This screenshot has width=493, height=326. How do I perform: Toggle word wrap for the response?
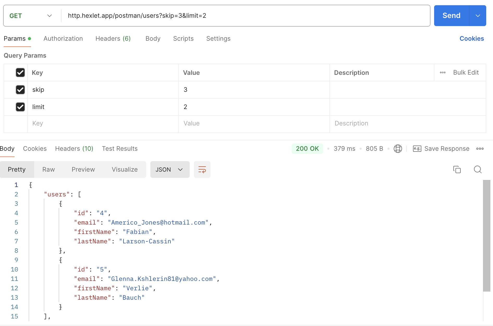click(x=202, y=170)
